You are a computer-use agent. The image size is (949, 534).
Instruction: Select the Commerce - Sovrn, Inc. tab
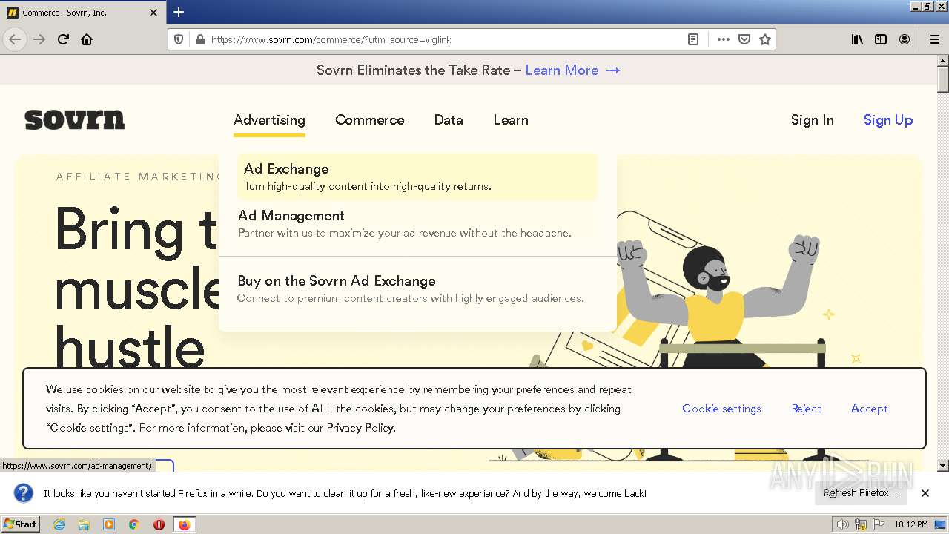pyautogui.click(x=82, y=13)
